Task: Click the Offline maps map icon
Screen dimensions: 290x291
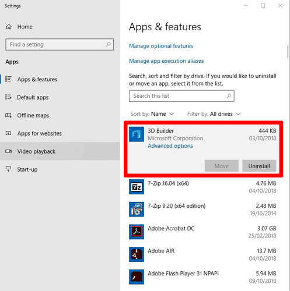Action: point(8,115)
